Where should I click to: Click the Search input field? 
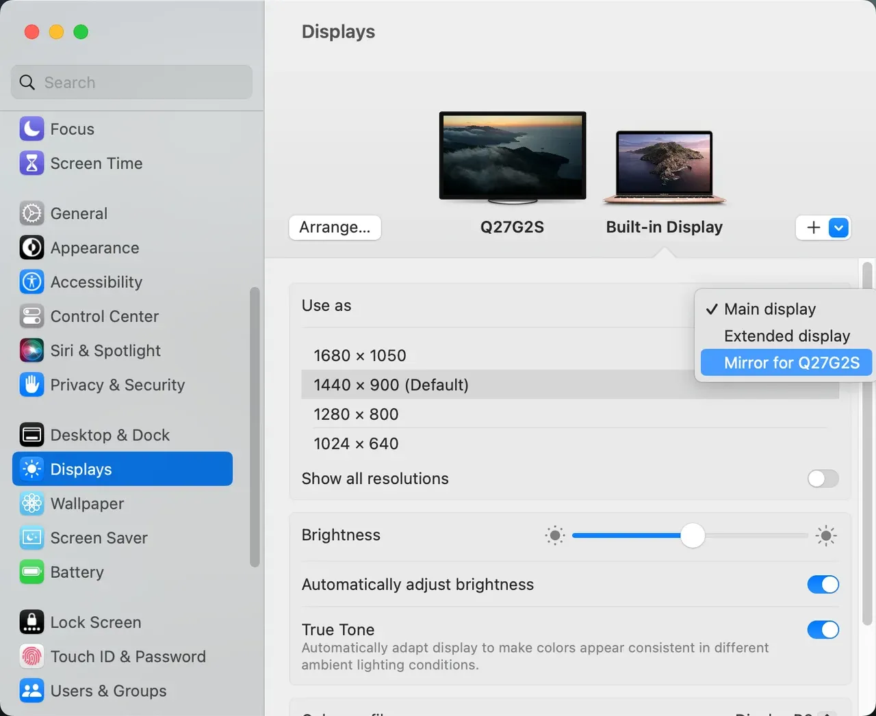(x=131, y=82)
